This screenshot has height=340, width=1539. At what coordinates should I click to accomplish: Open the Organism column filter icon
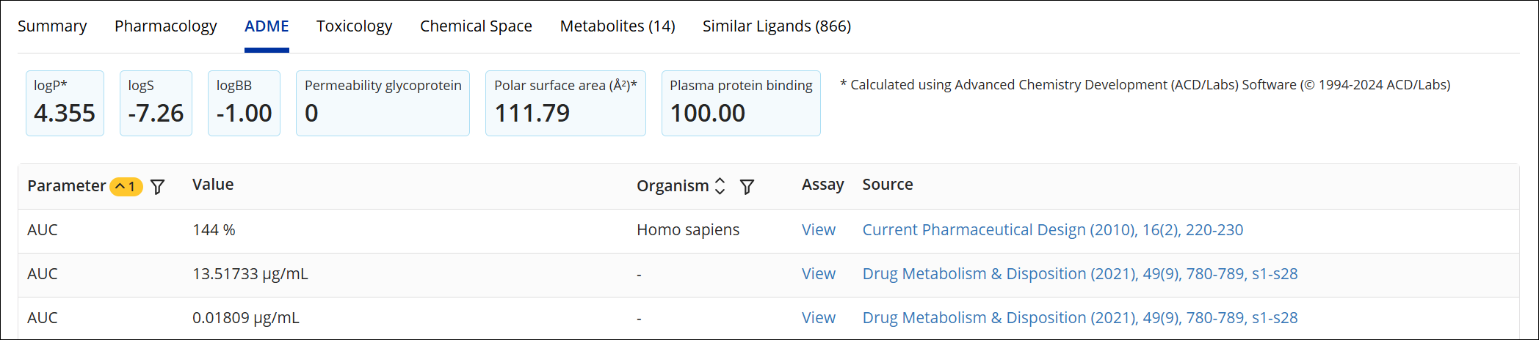747,187
